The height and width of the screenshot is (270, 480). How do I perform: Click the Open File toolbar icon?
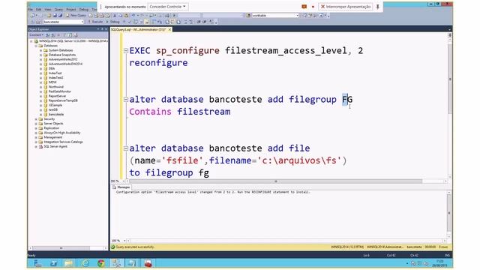point(49,15)
